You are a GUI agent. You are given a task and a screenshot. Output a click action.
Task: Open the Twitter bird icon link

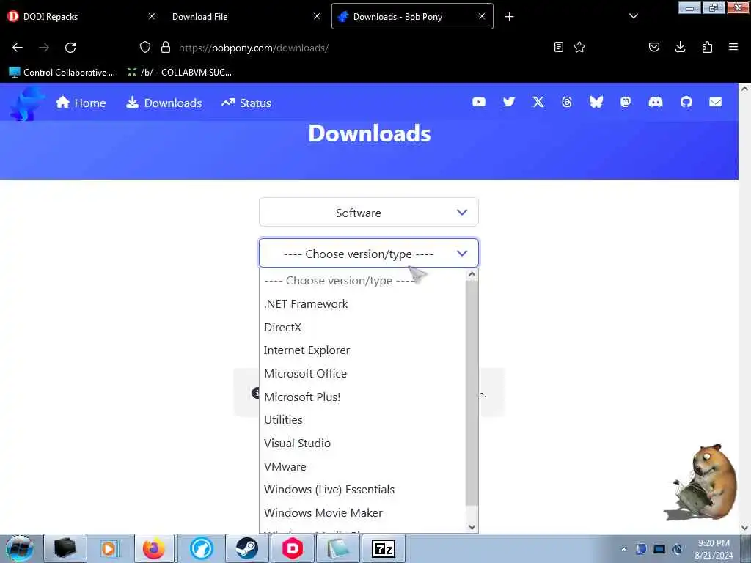(509, 102)
